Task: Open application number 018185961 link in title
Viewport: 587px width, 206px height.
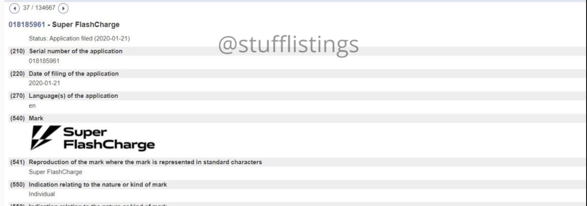Action: tap(26, 24)
